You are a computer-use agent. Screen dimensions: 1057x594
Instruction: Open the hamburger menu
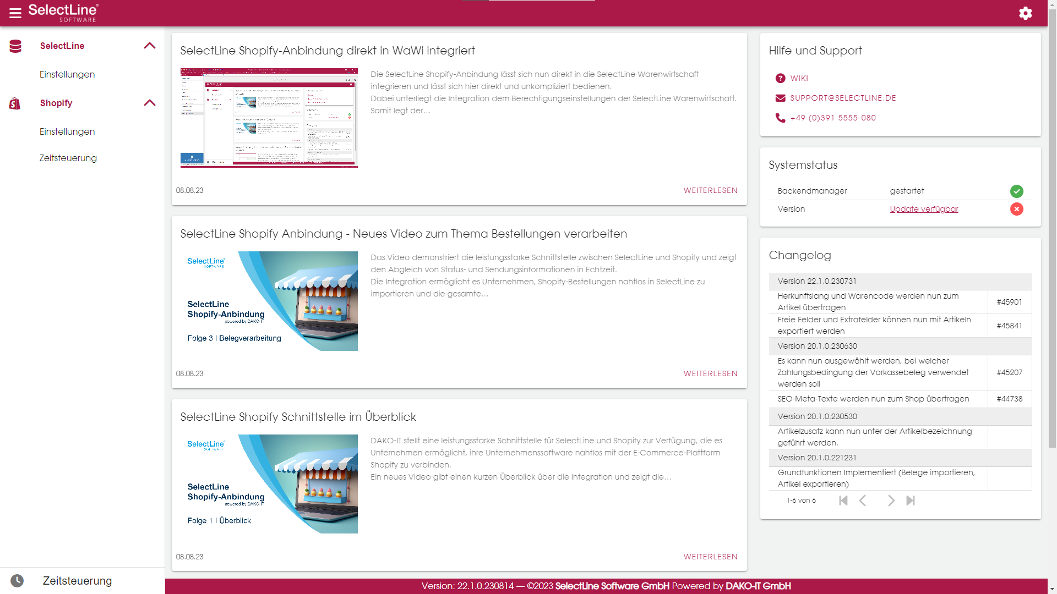point(15,13)
